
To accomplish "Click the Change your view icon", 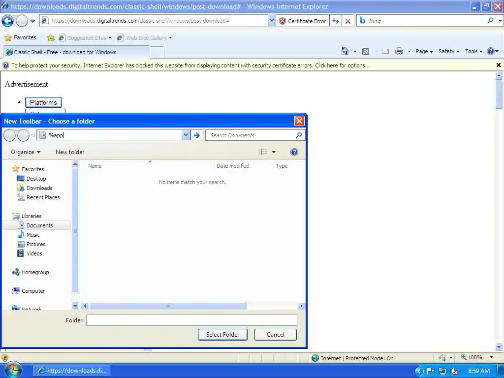I will pyautogui.click(x=263, y=152).
